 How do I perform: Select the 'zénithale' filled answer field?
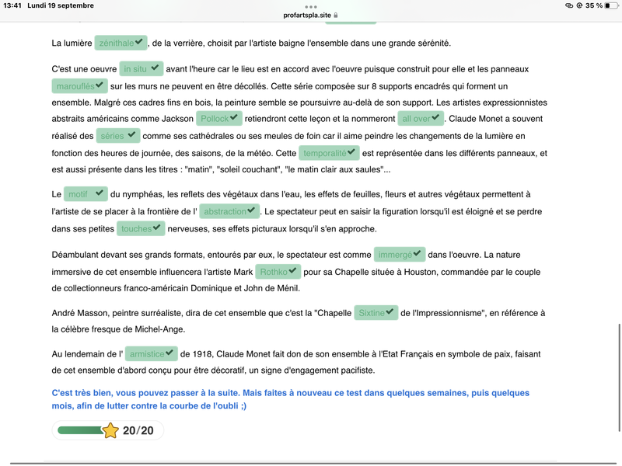(x=121, y=43)
